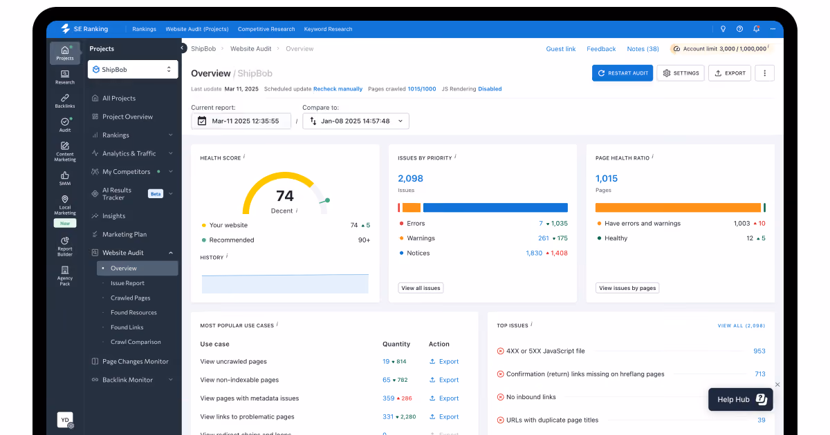Click the current report date field
Image resolution: width=830 pixels, height=435 pixels.
click(x=241, y=121)
